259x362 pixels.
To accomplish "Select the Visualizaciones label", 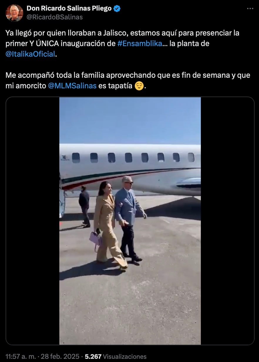I will 125,356.
